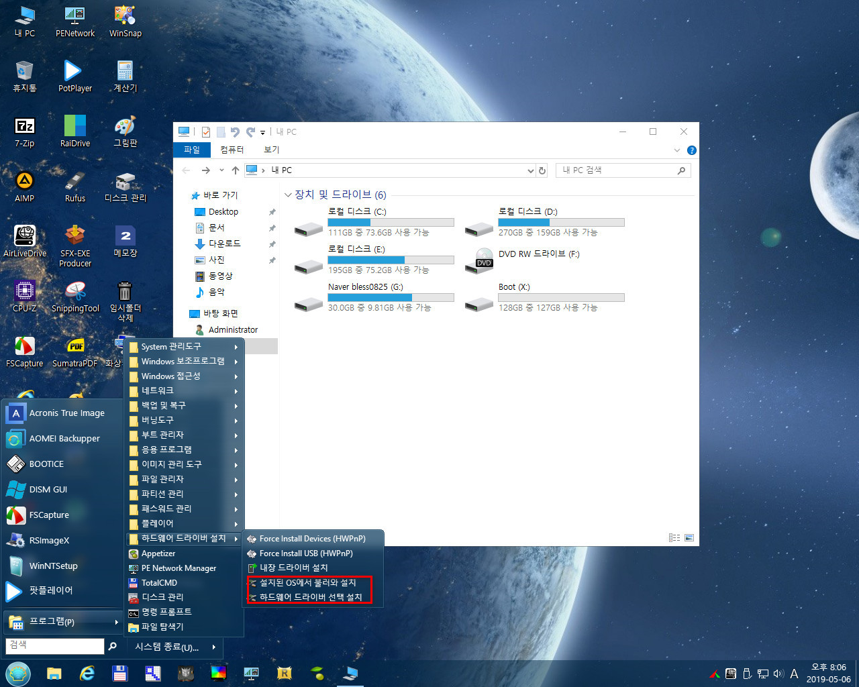This screenshot has height=687, width=859.
Task: Open AIMP desktop icon
Action: [x=24, y=187]
